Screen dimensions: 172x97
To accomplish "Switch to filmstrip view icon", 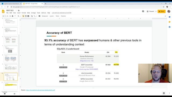I will coord(5,94).
